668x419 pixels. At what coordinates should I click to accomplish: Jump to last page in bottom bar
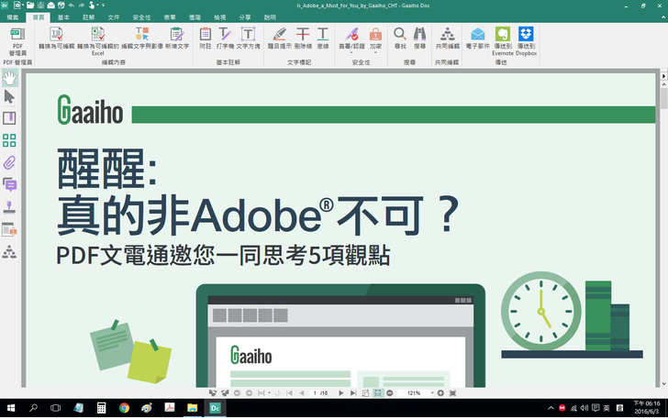pos(353,393)
